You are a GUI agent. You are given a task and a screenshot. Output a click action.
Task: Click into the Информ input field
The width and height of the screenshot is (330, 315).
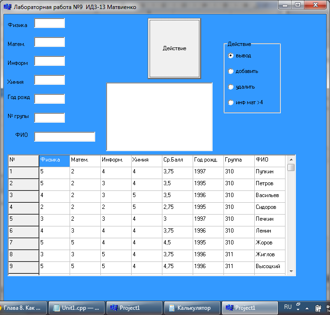(x=49, y=61)
